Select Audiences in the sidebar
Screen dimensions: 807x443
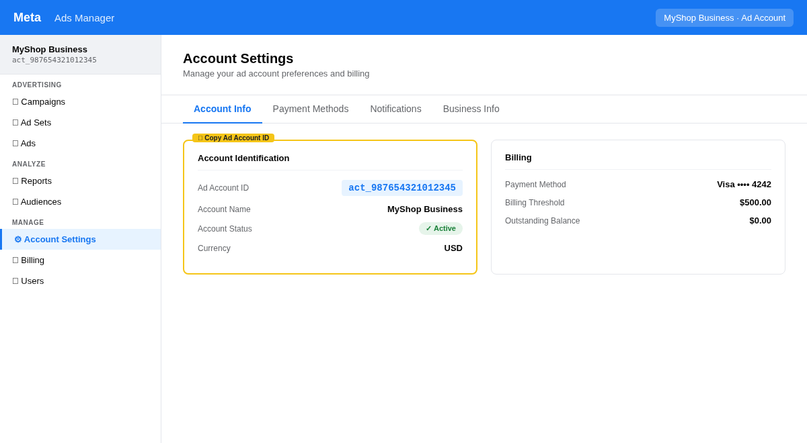pyautogui.click(x=80, y=201)
